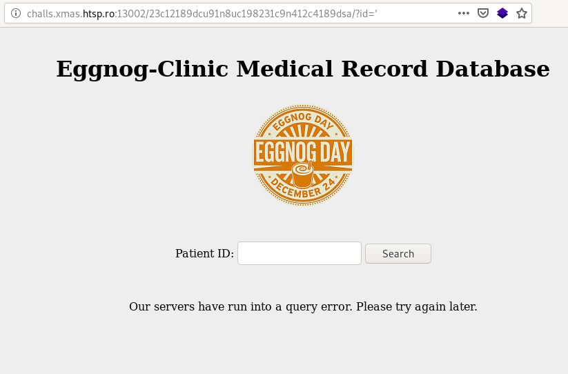
Task: Click the htsp.ro domain in the URL
Action: tap(99, 13)
